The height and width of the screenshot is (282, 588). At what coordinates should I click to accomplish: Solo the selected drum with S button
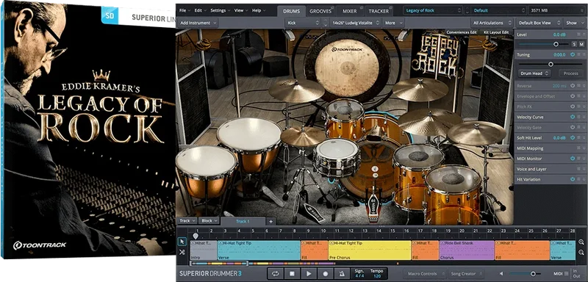574,44
